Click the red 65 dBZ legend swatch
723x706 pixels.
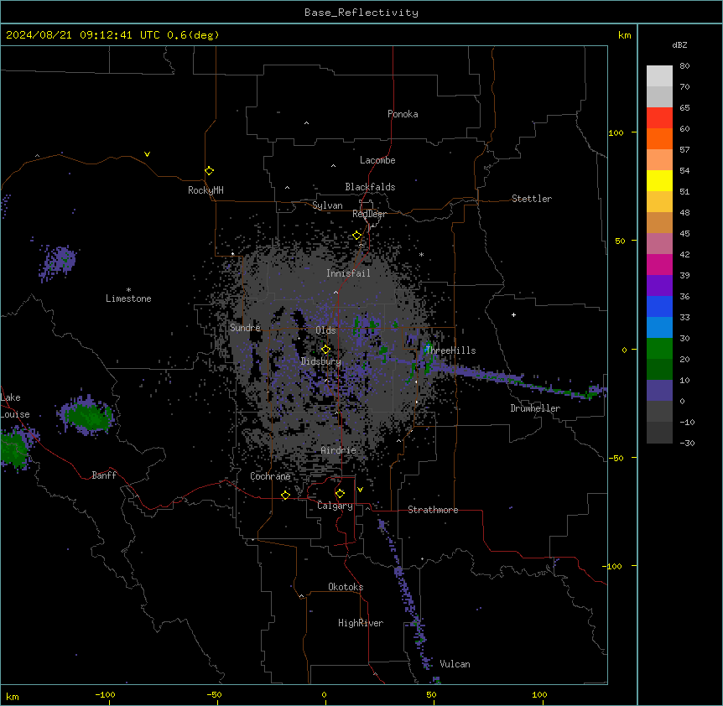pos(659,117)
